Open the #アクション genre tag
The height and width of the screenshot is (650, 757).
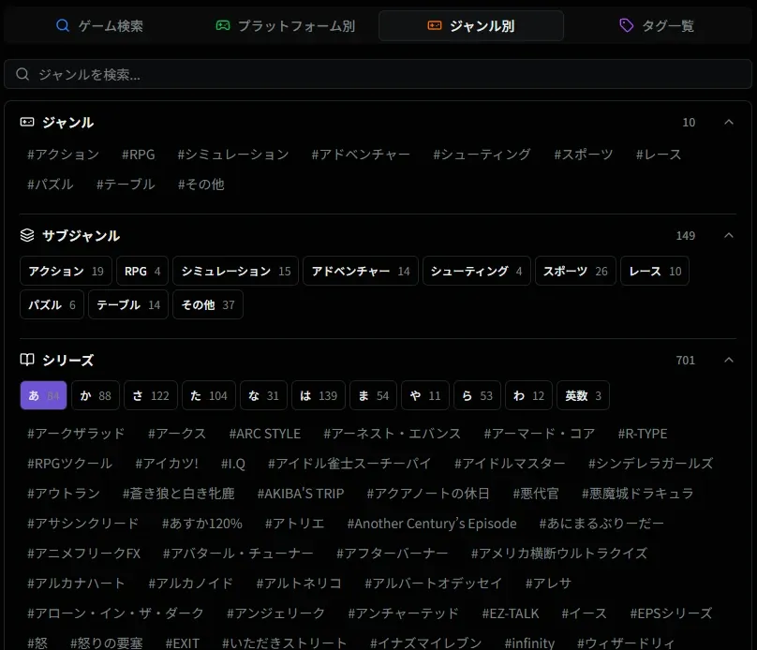coord(64,155)
